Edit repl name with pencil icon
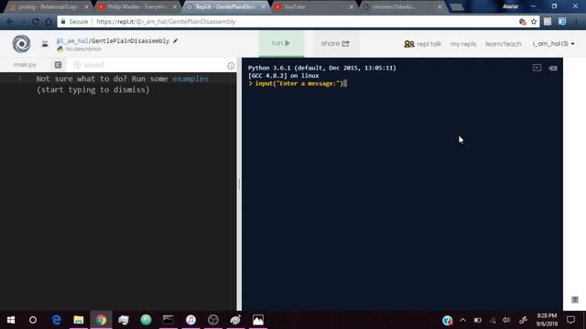 click(176, 40)
